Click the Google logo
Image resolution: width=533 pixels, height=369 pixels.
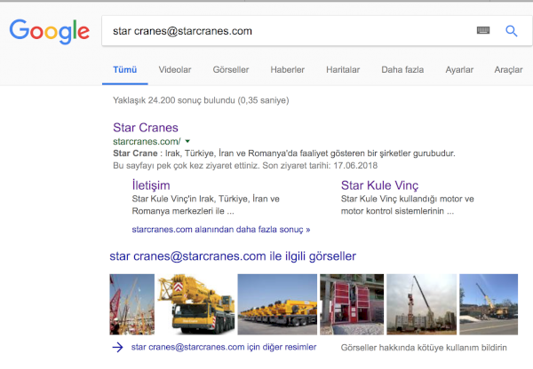pos(49,32)
